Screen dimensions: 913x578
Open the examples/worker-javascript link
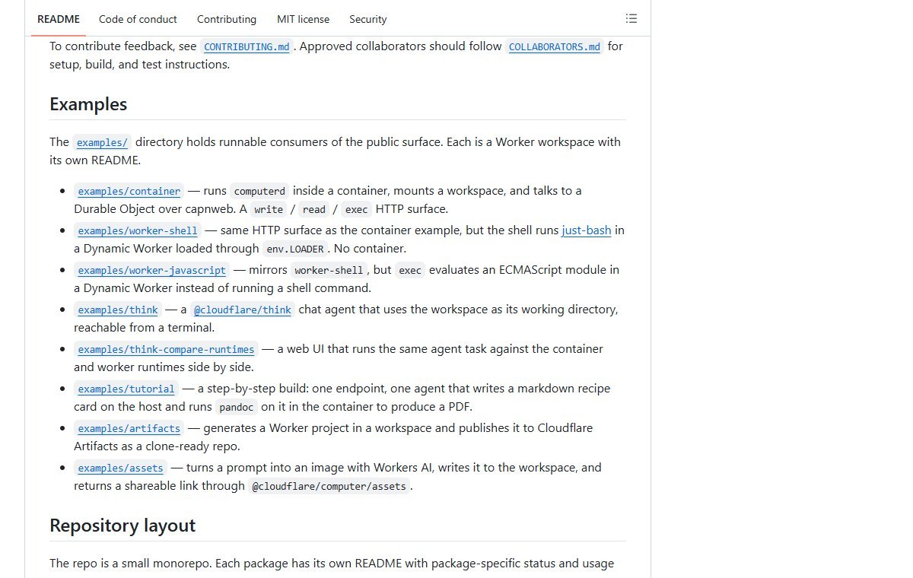(x=152, y=270)
